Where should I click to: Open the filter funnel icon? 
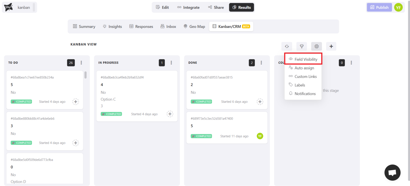click(302, 46)
